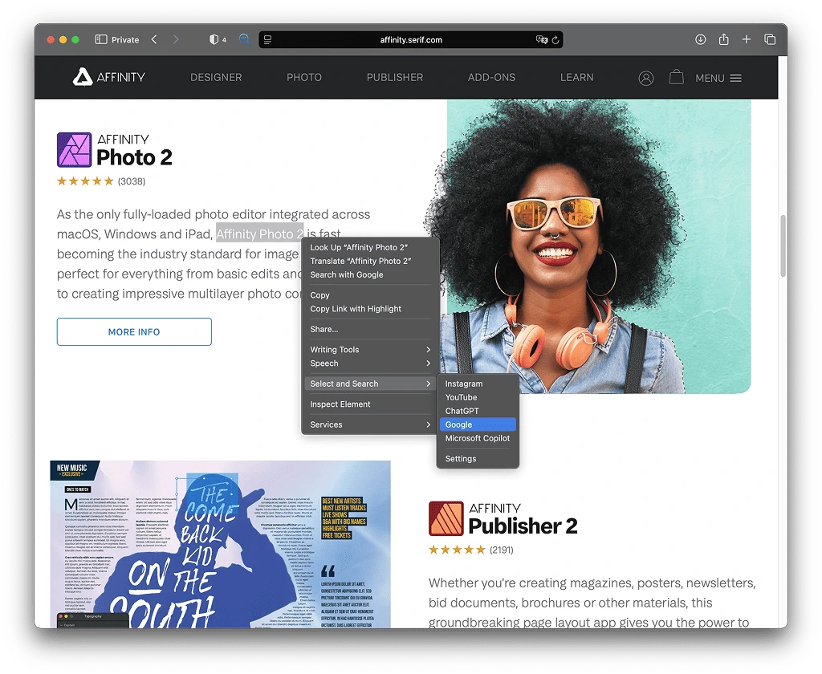Viewport: 822px width, 674px height.
Task: Open the privacy shield report icon
Action: (214, 39)
